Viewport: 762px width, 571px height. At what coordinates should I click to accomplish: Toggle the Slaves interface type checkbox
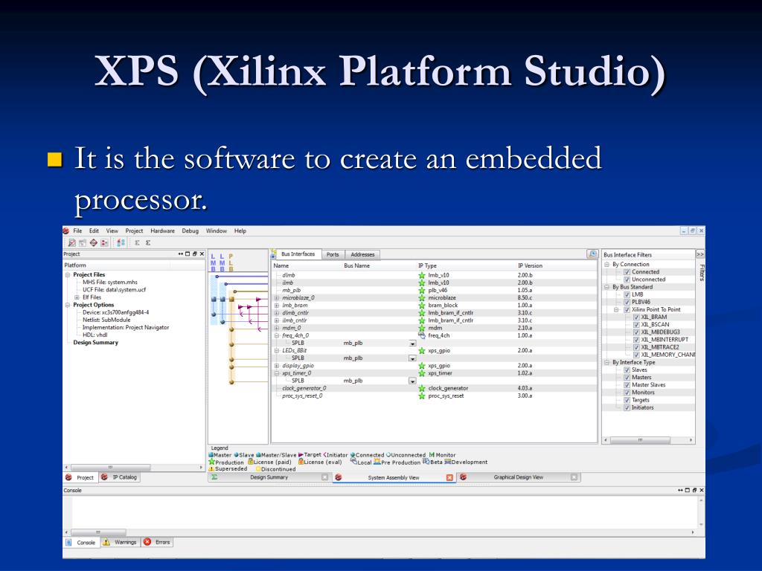[x=627, y=370]
